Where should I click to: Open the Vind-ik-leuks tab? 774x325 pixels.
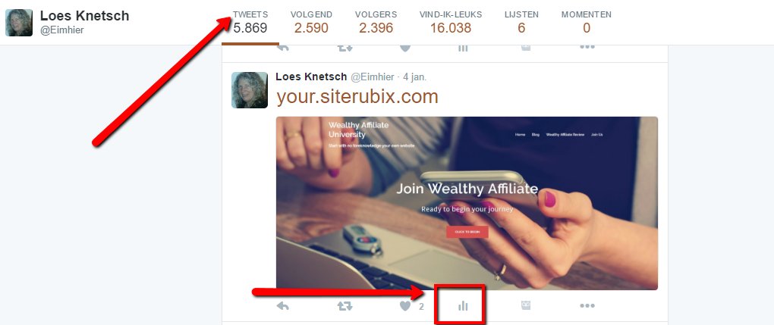coord(450,23)
